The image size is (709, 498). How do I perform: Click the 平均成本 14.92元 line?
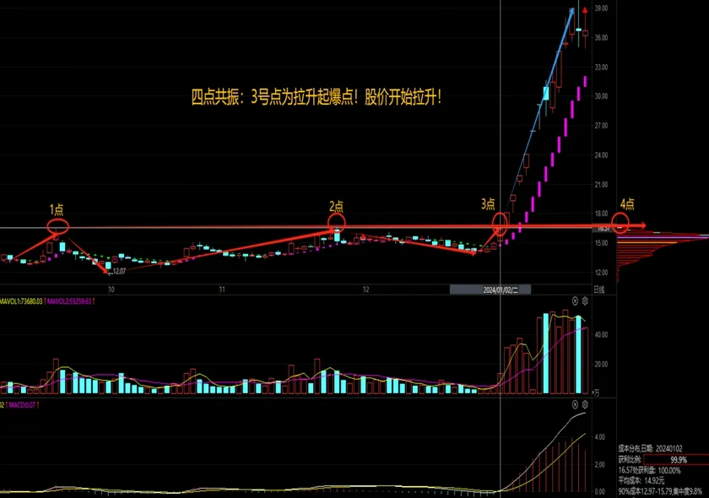click(x=641, y=480)
